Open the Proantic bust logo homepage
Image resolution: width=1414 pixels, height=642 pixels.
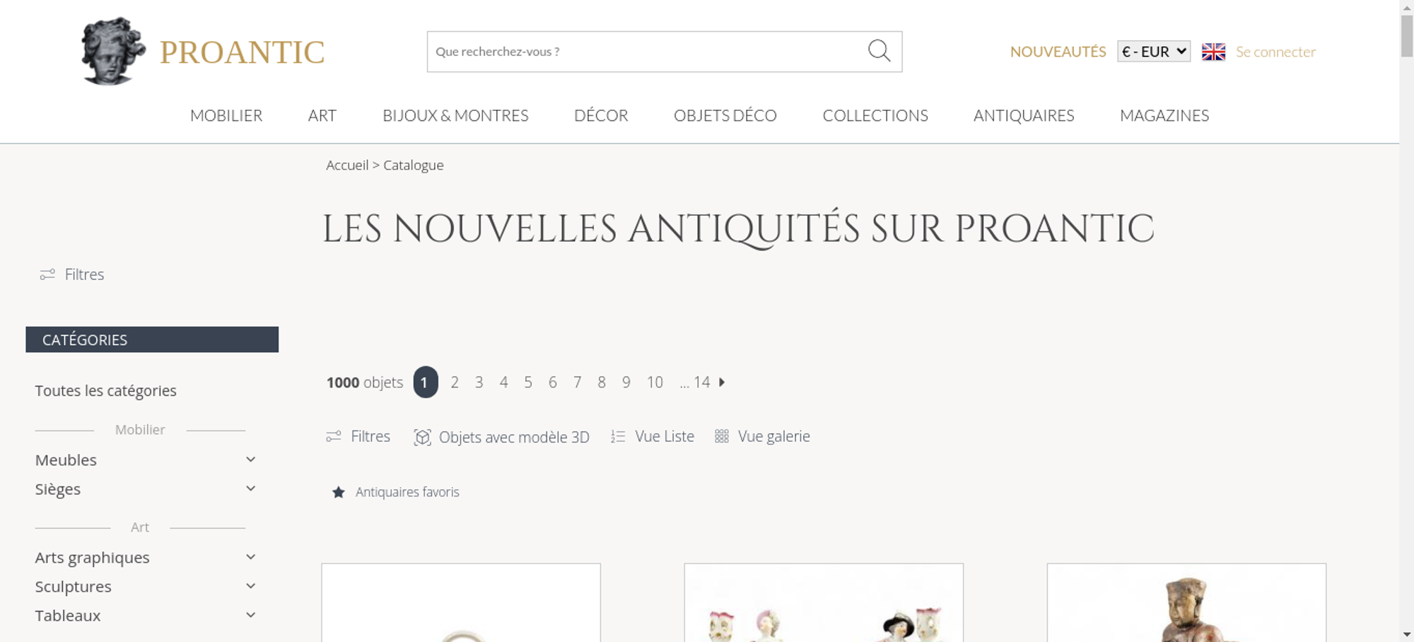[113, 52]
